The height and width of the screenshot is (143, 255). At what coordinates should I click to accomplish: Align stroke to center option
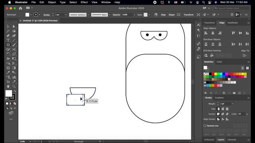pyautogui.click(x=218, y=119)
